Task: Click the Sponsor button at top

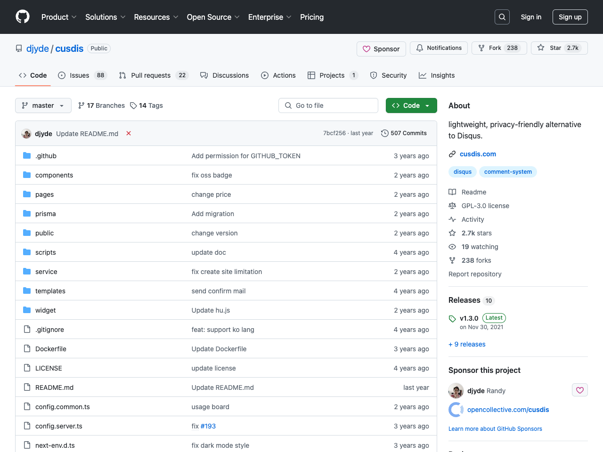Action: (381, 49)
